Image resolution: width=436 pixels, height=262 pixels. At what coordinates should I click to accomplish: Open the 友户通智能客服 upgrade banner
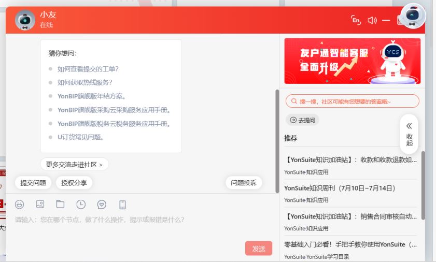(x=352, y=61)
